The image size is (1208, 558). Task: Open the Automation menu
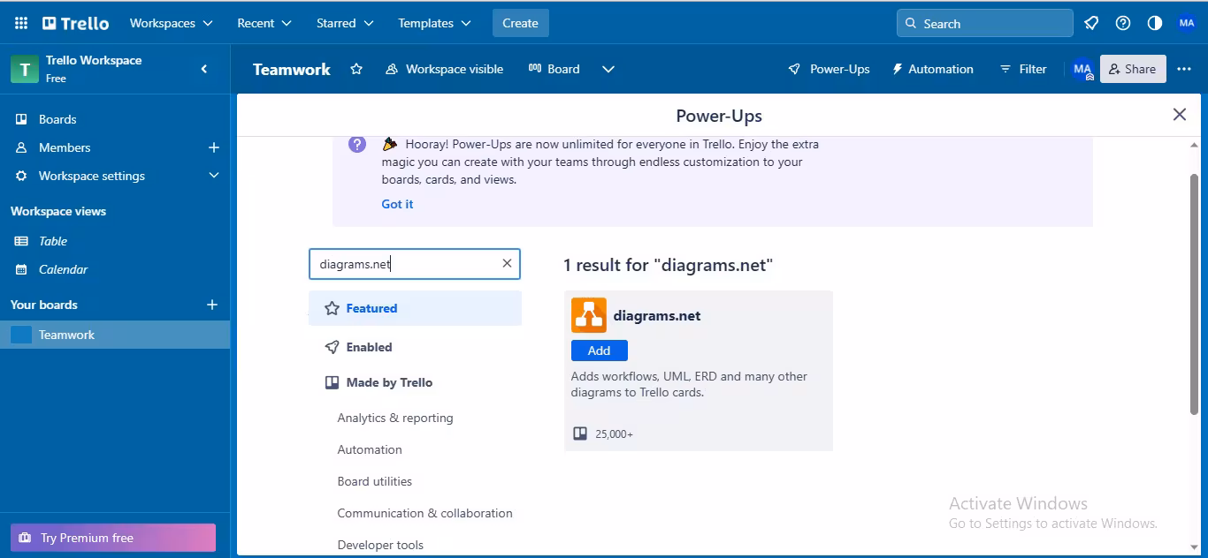[933, 69]
